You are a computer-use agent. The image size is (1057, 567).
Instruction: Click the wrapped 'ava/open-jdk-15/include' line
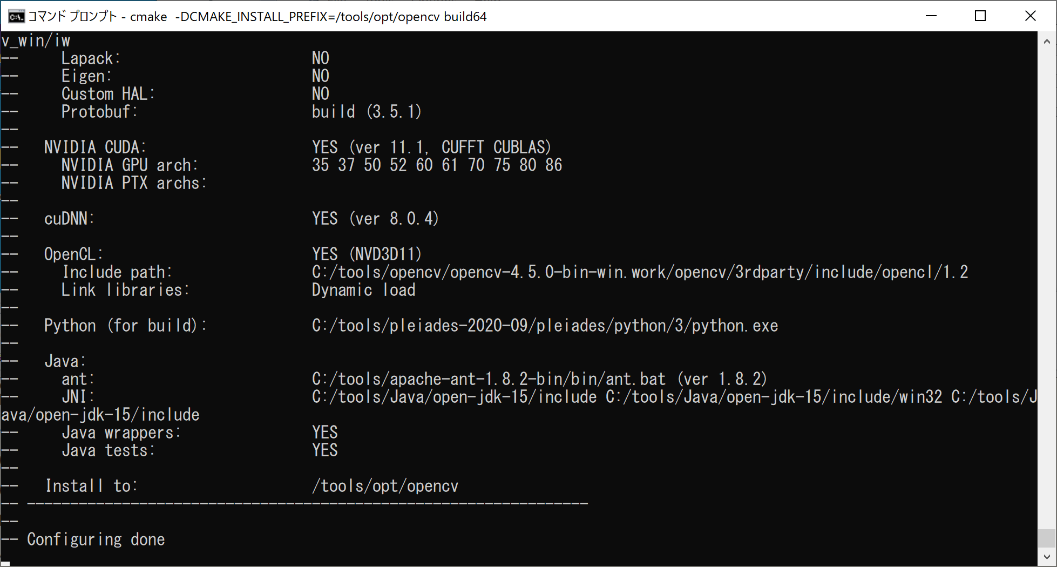coord(100,415)
